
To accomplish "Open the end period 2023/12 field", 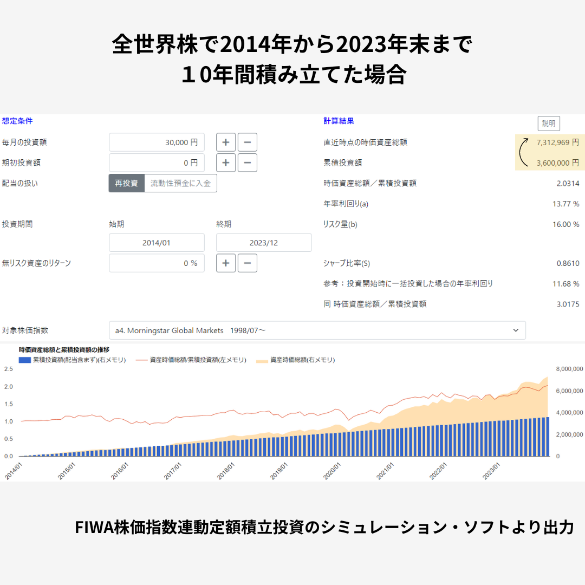I will pyautogui.click(x=264, y=243).
